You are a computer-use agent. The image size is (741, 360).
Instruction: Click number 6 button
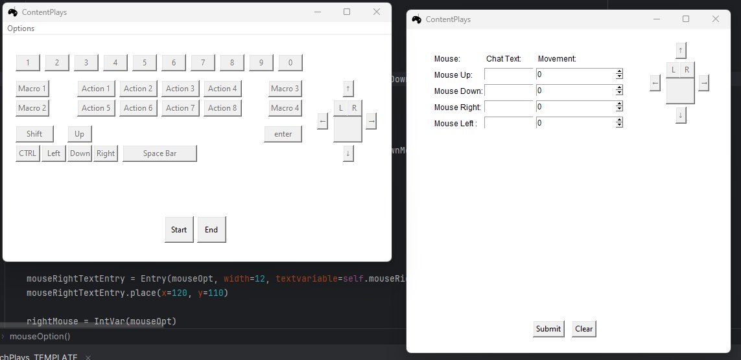click(174, 63)
